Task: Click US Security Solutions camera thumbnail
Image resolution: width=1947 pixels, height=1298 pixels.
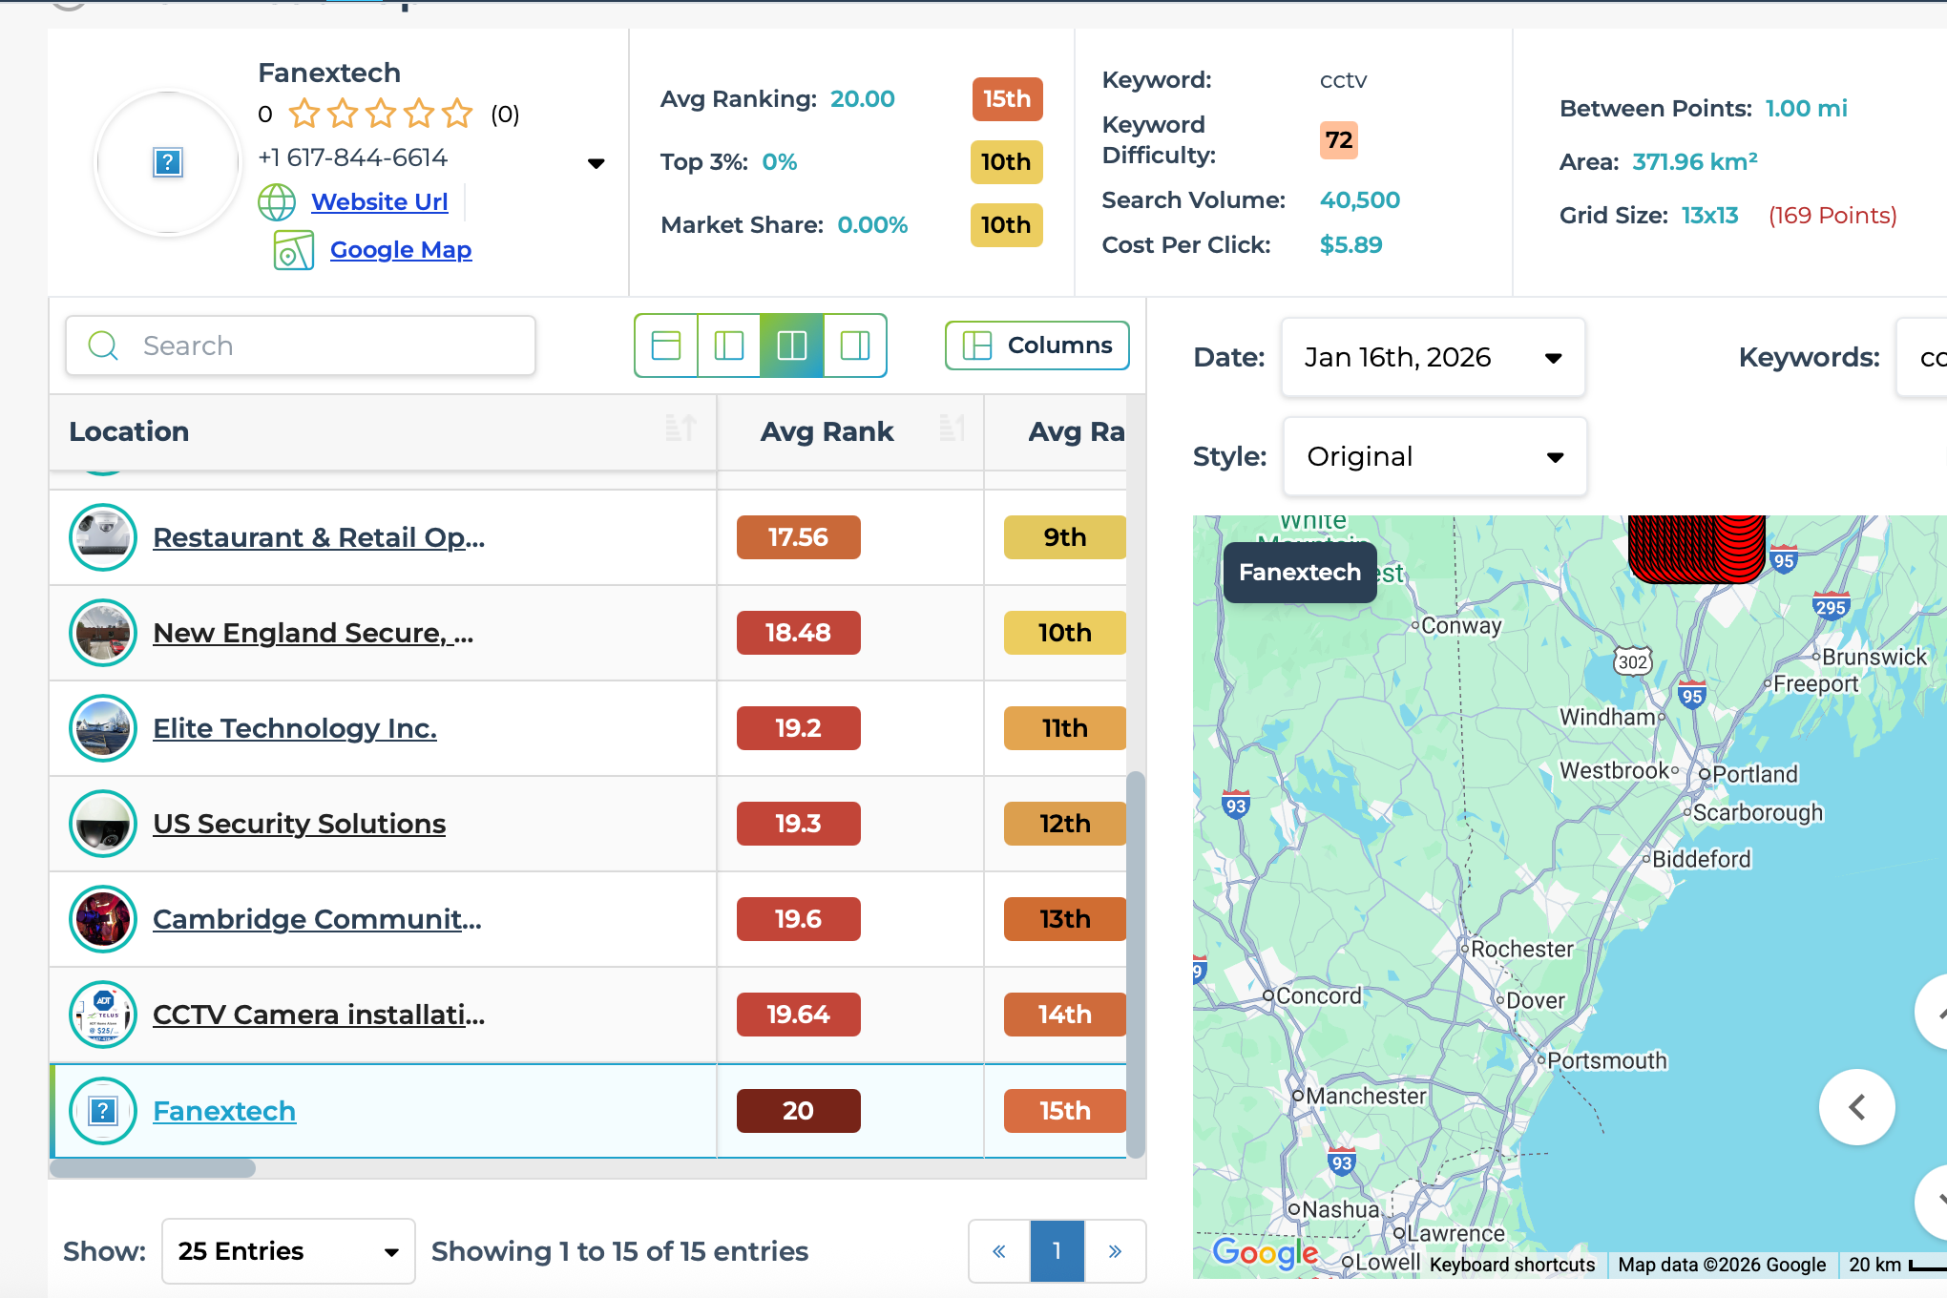Action: click(103, 824)
